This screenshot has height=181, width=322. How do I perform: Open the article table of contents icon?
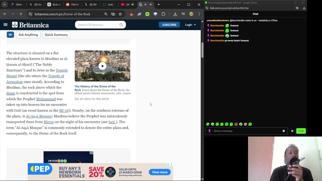10,35
